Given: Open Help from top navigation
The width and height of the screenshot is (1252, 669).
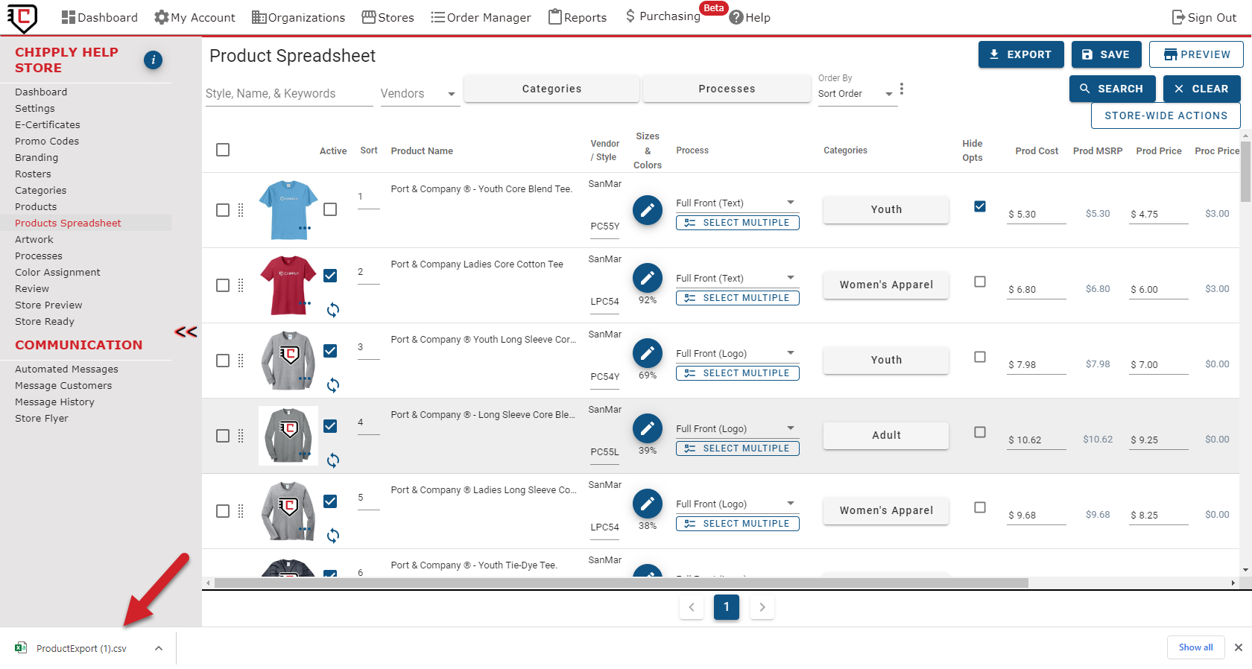Looking at the screenshot, I should click(x=750, y=17).
